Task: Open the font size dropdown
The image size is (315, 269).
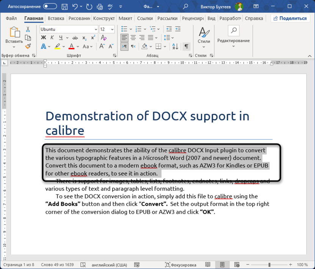Action: click(x=112, y=29)
